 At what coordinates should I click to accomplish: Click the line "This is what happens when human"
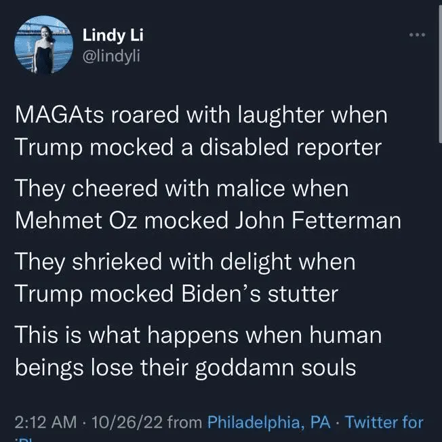pyautogui.click(x=198, y=335)
